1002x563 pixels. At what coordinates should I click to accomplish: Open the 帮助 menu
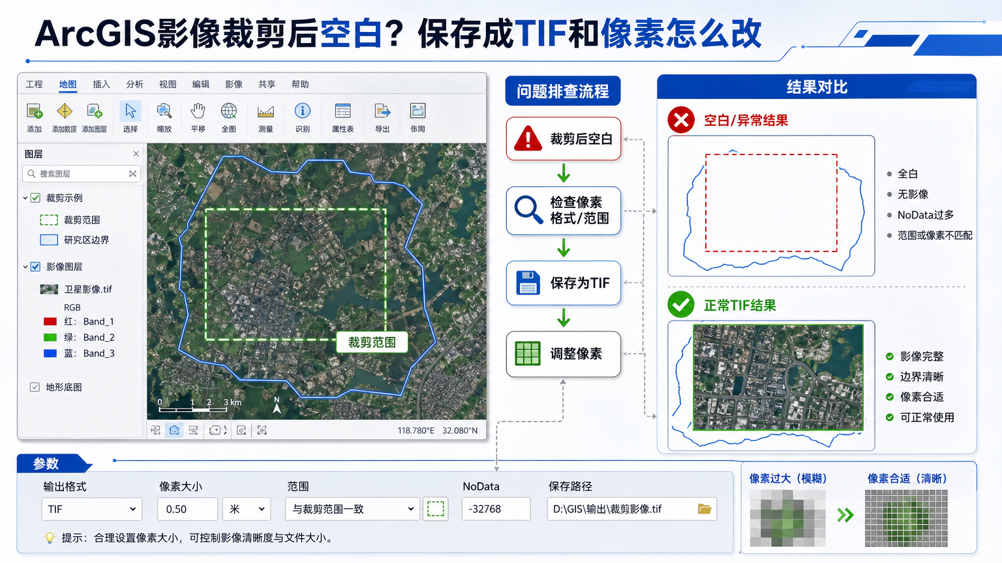coord(300,84)
